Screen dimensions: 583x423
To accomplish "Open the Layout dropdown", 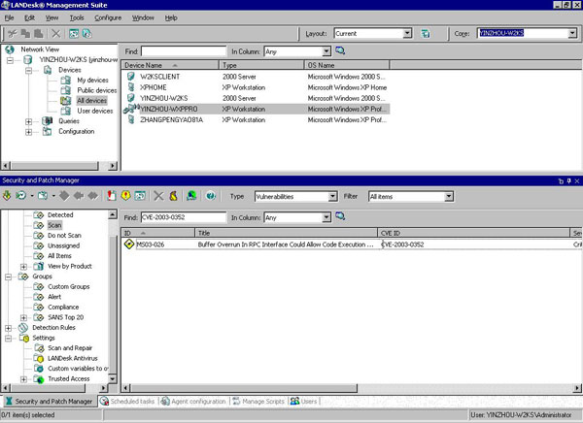I will [408, 33].
